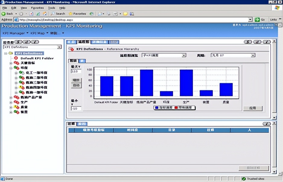Click the 最小Y field showing -10
This screenshot has width=283, height=182.
tap(76, 108)
